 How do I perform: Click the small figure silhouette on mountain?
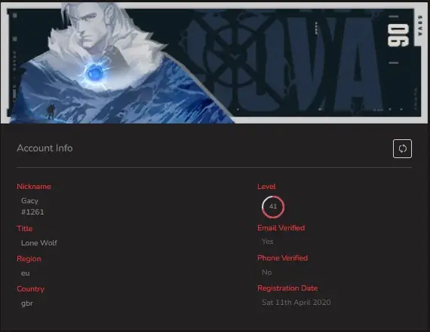tap(51, 111)
